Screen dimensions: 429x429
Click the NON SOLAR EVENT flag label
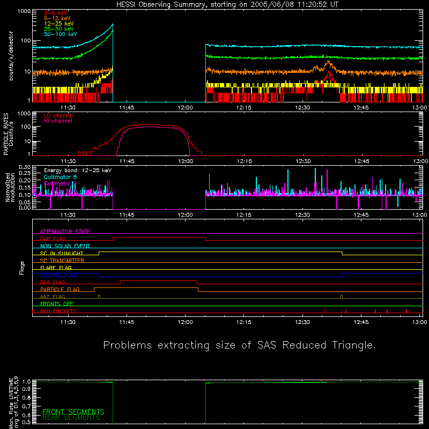[65, 246]
